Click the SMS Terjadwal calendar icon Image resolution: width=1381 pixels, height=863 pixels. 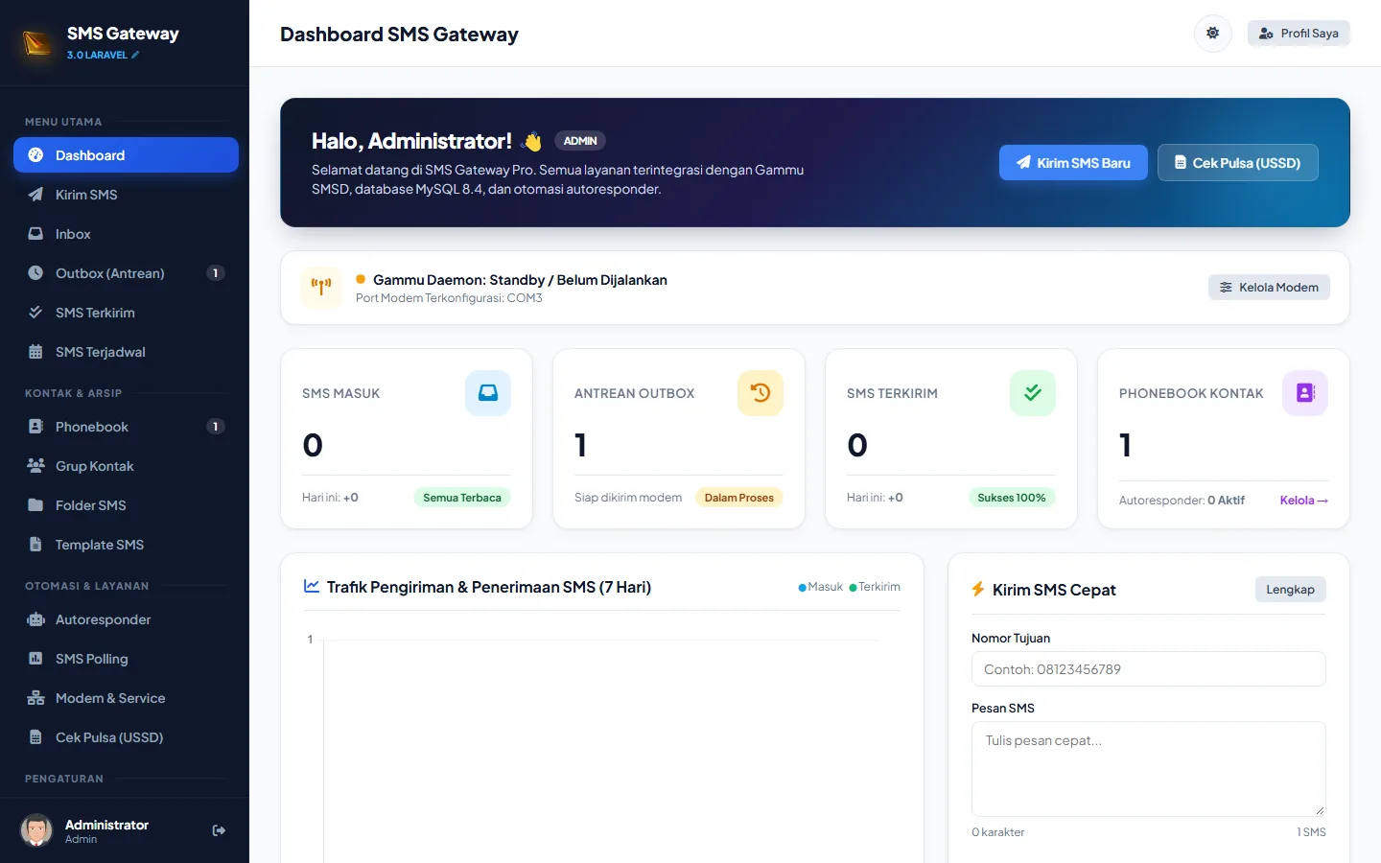(x=35, y=352)
